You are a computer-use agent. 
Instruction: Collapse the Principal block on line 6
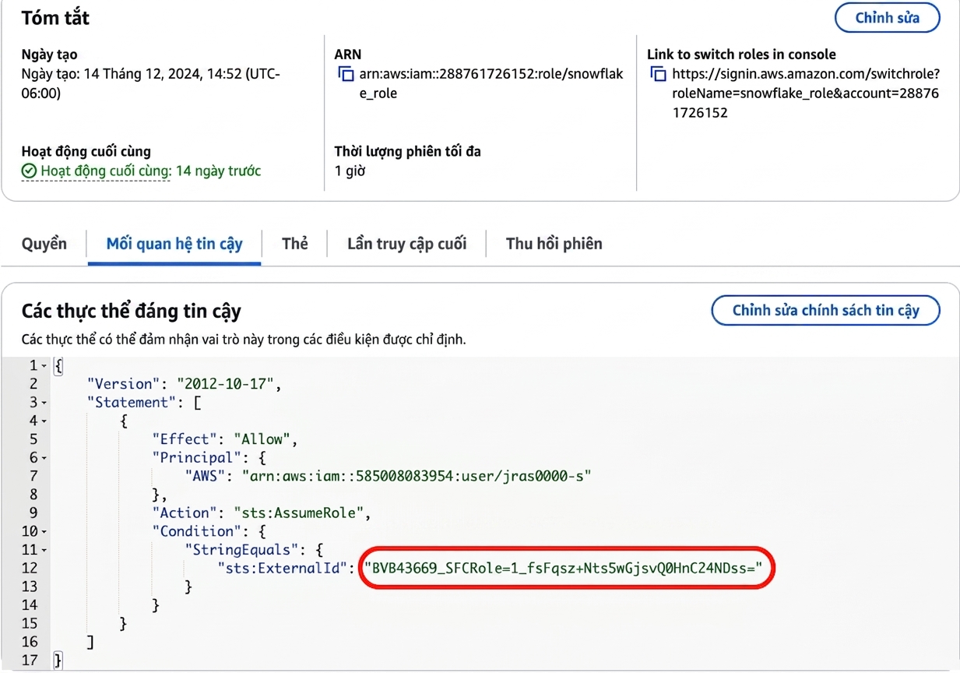[x=44, y=458]
